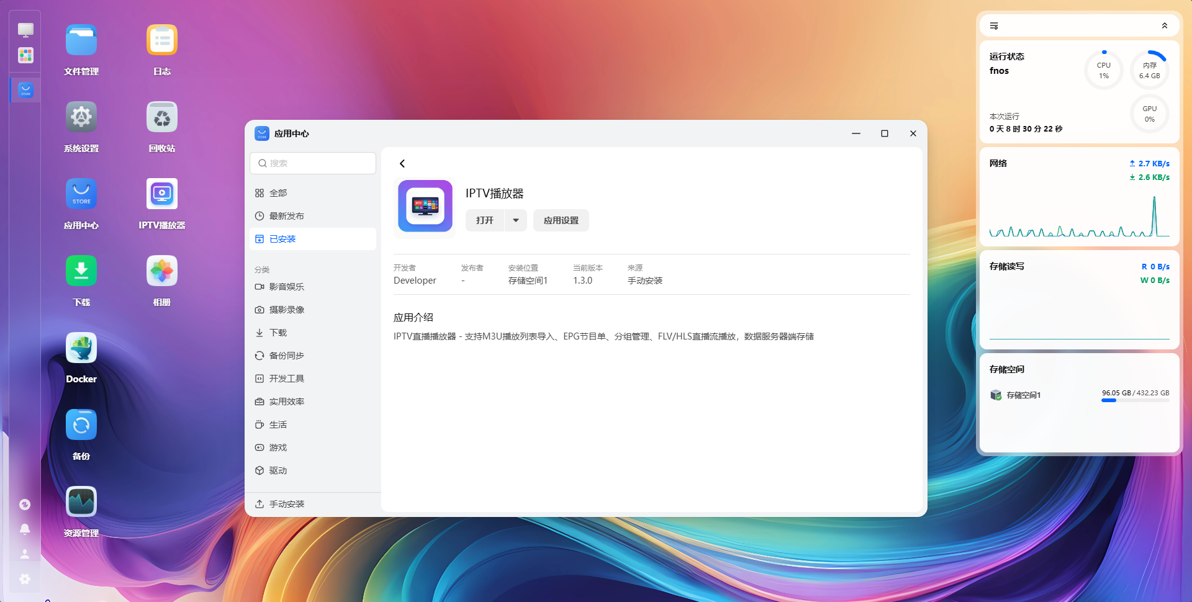This screenshot has height=602, width=1192.
Task: Open the 日志 desktop icon
Action: [x=162, y=40]
